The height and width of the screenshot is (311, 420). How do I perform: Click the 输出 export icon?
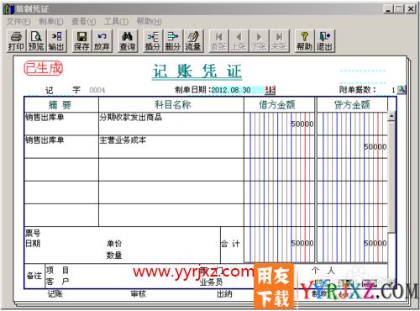56,41
